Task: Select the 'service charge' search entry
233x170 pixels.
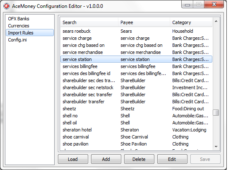Action: pos(77,38)
